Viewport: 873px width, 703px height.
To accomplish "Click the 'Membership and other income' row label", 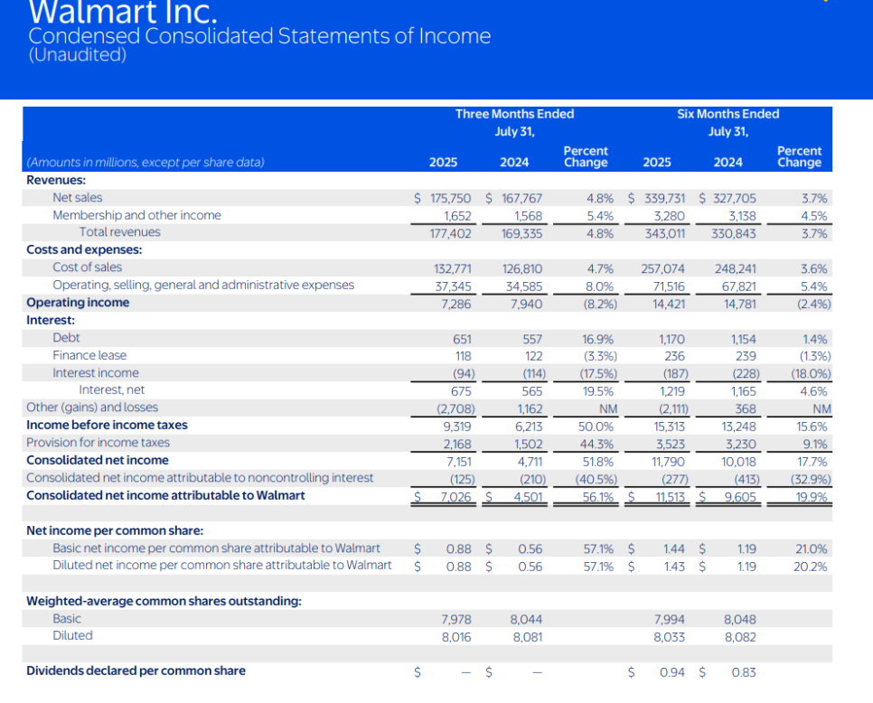I will pos(137,215).
